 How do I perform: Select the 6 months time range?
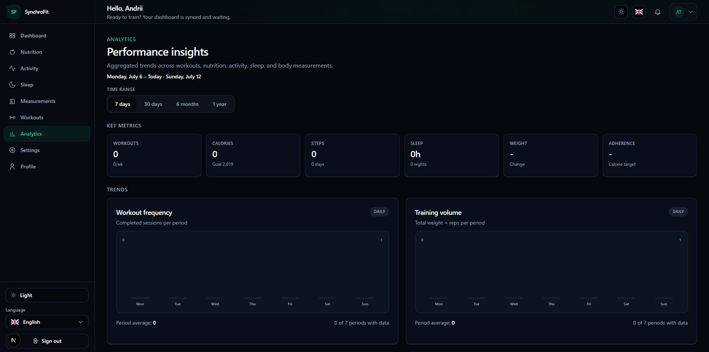point(187,104)
